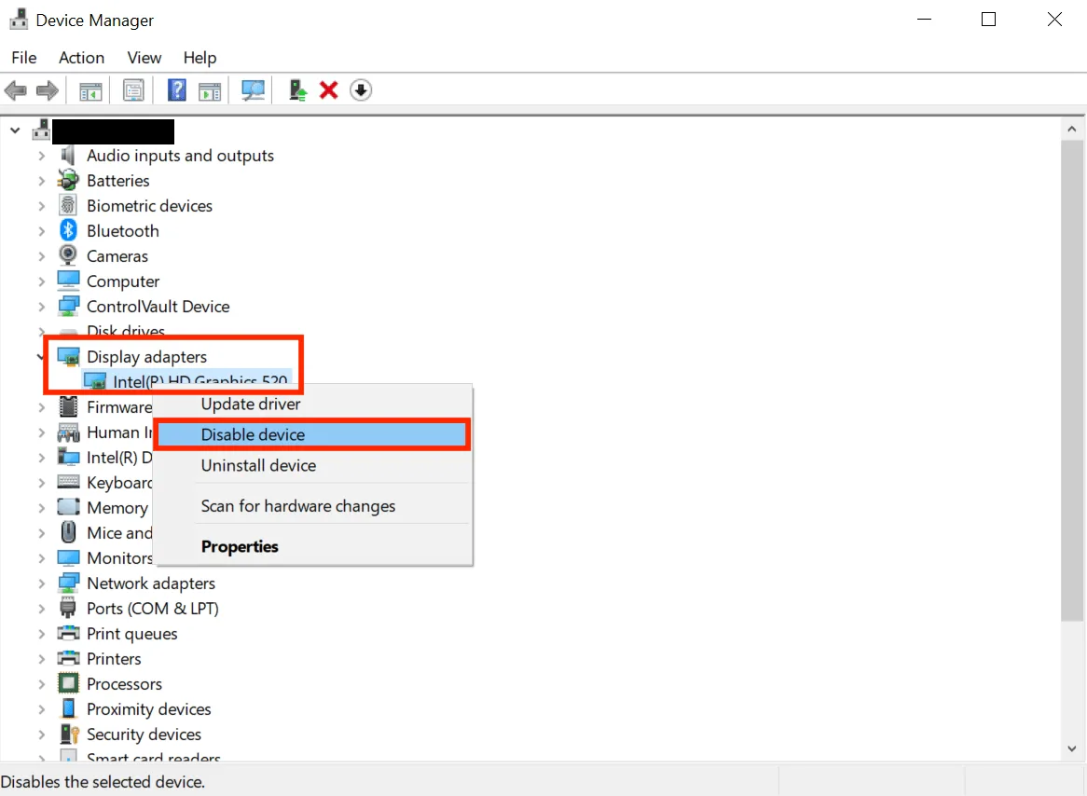Select the Proximity devices tree item
1087x796 pixels.
[x=148, y=709]
